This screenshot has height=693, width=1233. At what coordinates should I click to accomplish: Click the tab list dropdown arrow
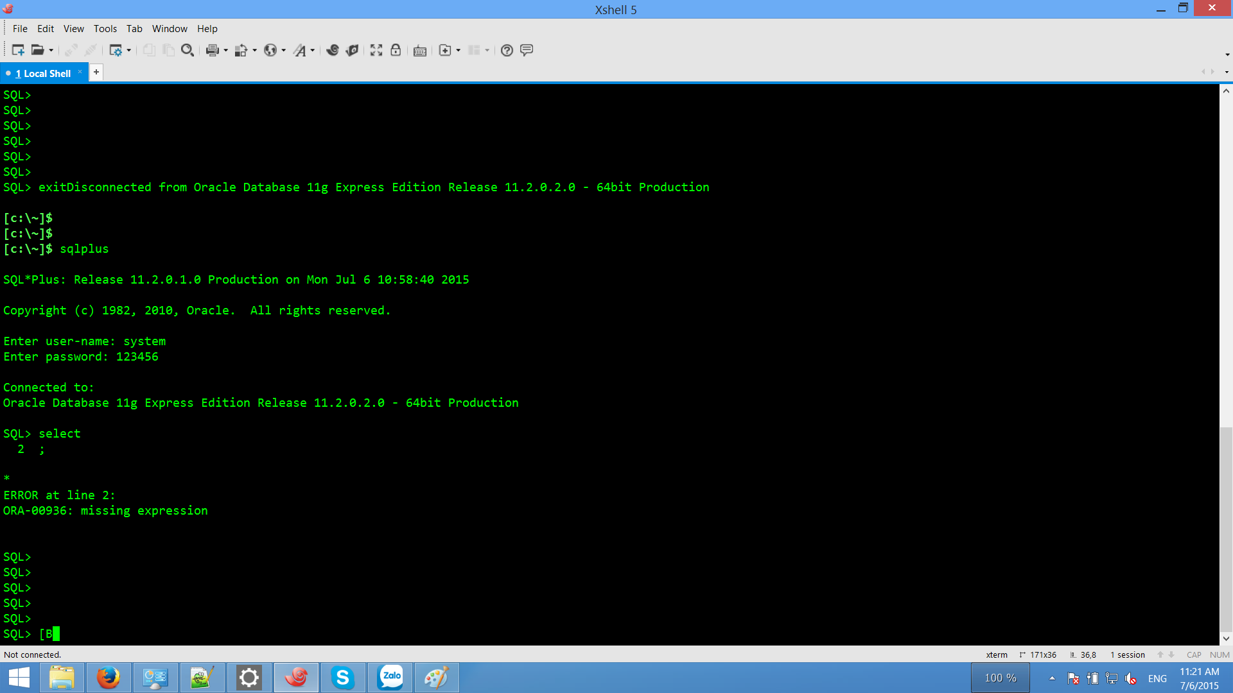tap(1227, 73)
